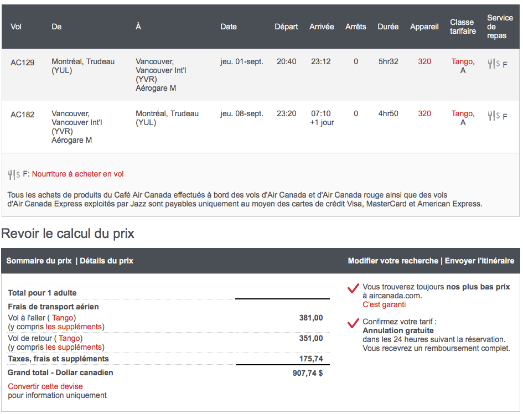Click Tango link in Vol à l'aller

pos(64,318)
